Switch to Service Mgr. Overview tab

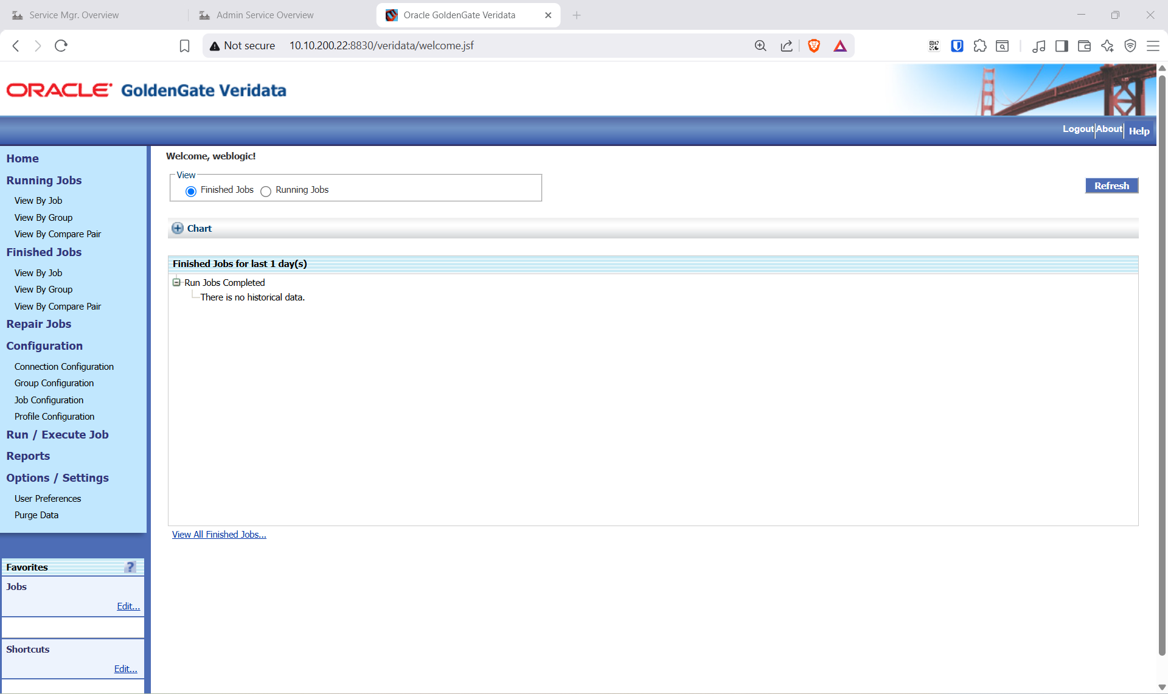tap(74, 15)
